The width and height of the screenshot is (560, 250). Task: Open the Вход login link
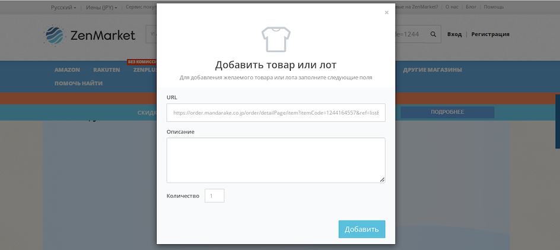coord(454,34)
